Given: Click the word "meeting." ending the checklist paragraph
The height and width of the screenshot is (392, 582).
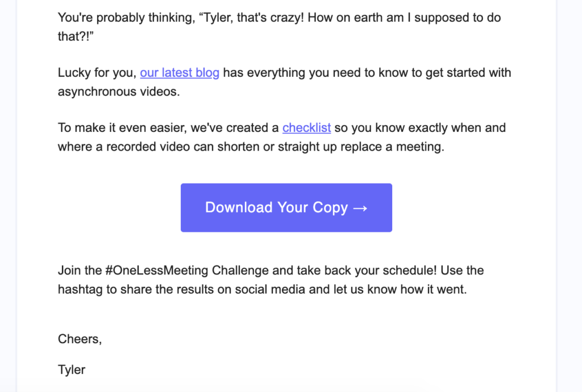Looking at the screenshot, I should pos(420,147).
